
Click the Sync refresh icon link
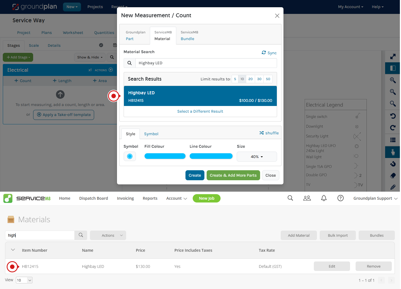click(x=269, y=53)
